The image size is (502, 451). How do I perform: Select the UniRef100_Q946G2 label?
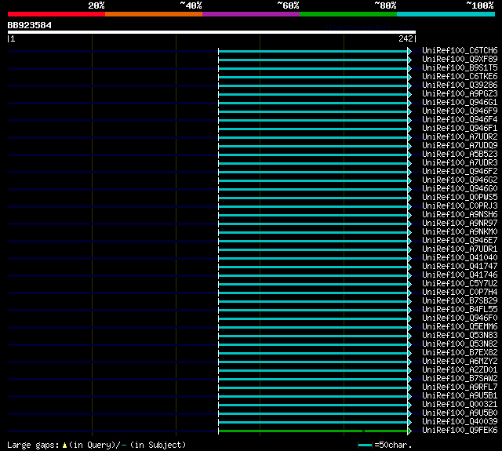pos(460,180)
